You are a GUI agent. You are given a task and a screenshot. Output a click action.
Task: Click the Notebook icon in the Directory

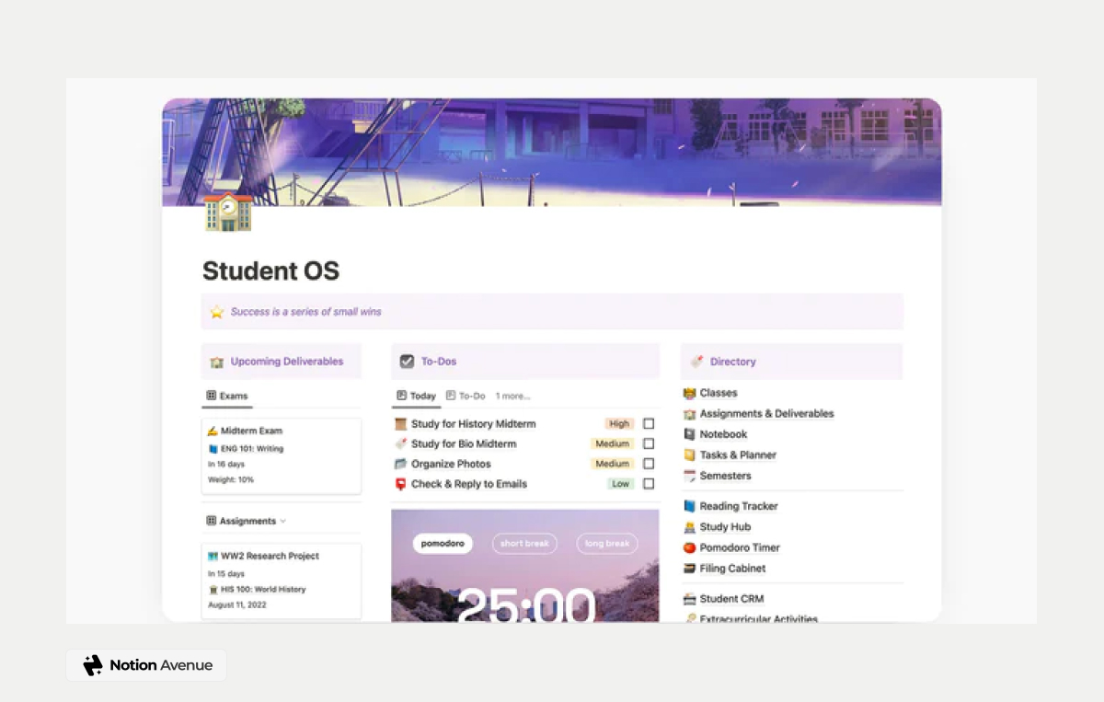692,433
